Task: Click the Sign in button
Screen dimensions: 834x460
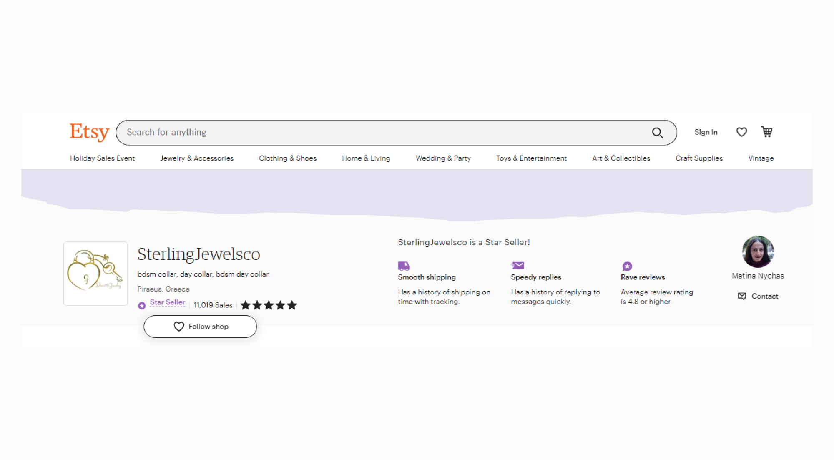Action: [x=706, y=132]
